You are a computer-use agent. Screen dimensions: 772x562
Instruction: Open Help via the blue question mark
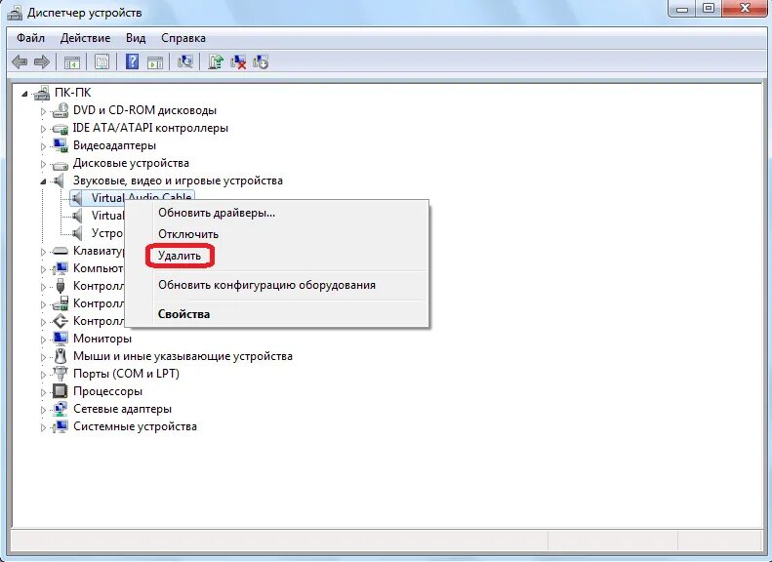point(133,62)
